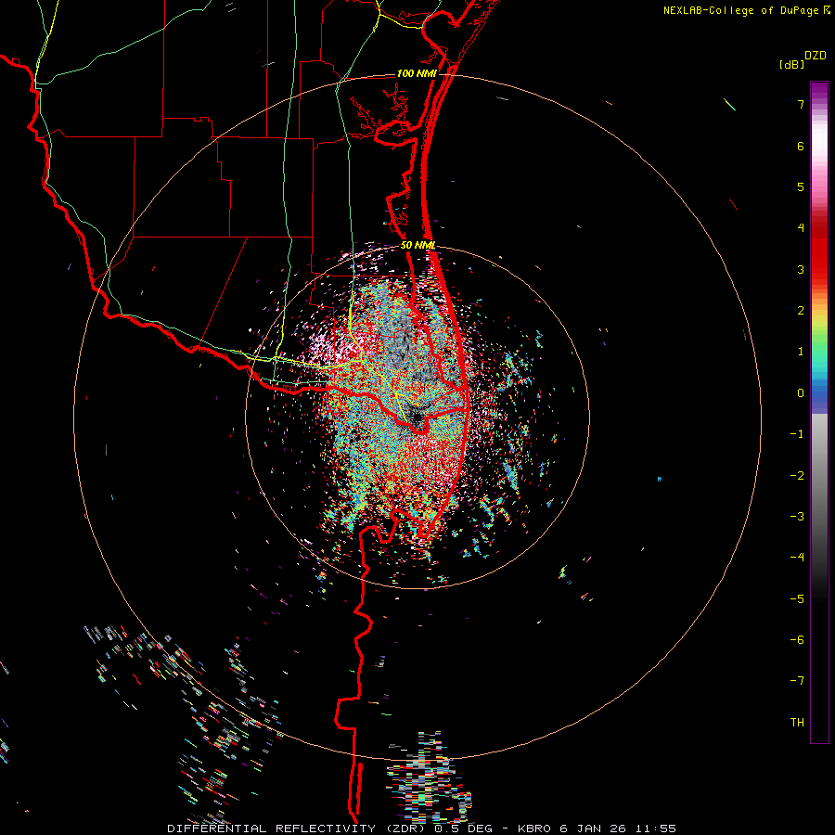Click the 4 value on color scale
Viewport: 835px width, 835px height.
(801, 228)
